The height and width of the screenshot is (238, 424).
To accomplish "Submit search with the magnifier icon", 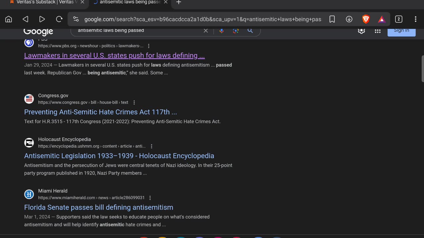I will click(x=250, y=31).
